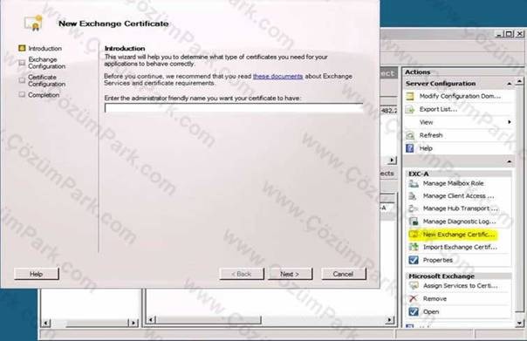
Task: Click the Manage Mailbox Role icon
Action: (414, 183)
